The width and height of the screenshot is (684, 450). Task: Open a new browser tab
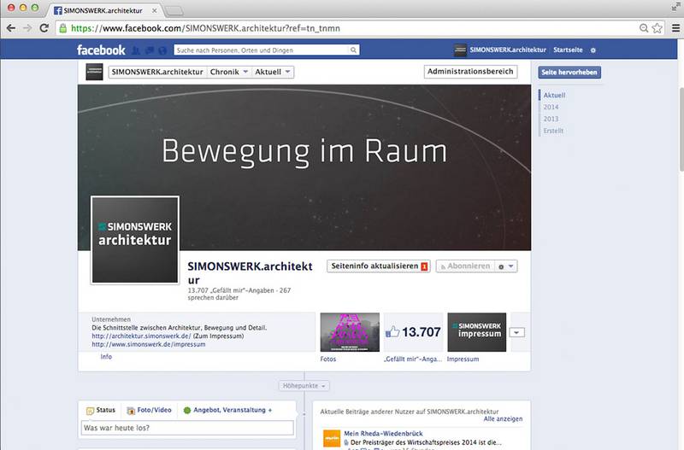174,10
